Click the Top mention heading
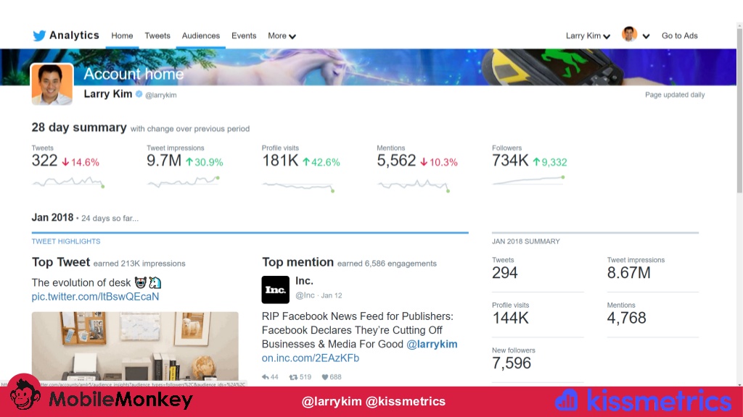 pyautogui.click(x=297, y=262)
